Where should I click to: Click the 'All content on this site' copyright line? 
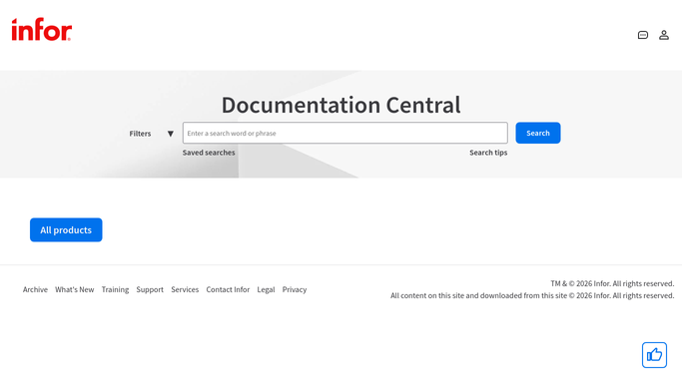pos(532,295)
